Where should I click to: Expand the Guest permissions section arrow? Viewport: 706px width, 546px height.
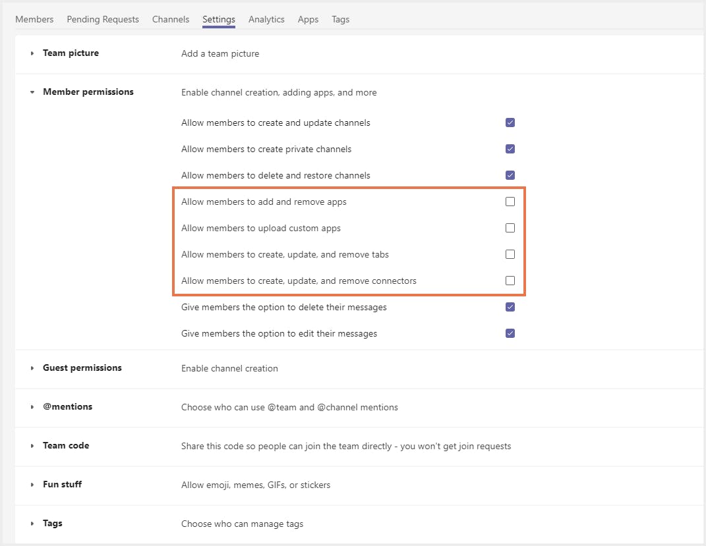click(32, 368)
